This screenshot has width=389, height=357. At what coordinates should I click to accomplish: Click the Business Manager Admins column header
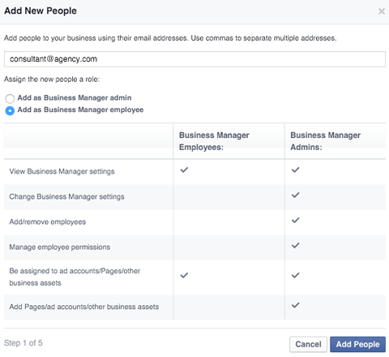click(325, 141)
